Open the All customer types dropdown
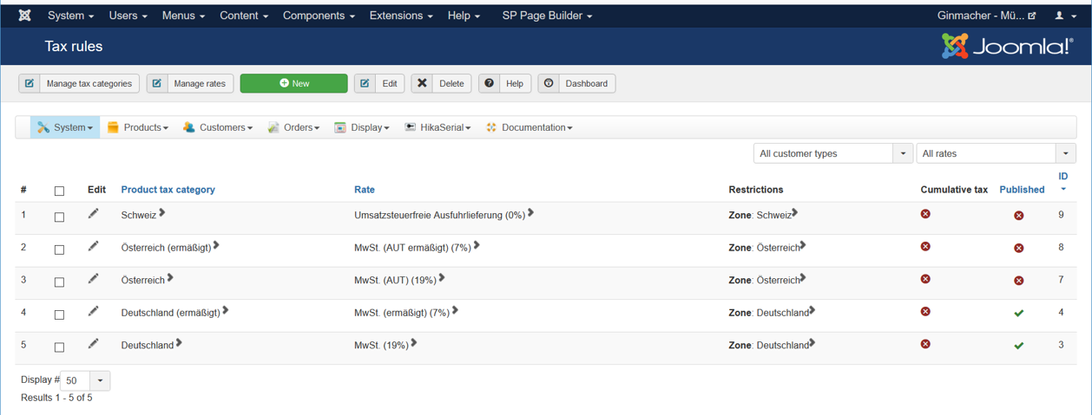Image resolution: width=1092 pixels, height=415 pixels. 832,153
